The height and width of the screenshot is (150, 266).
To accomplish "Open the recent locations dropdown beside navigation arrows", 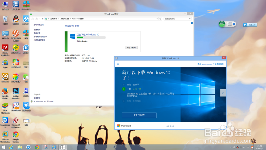I will (40, 19).
